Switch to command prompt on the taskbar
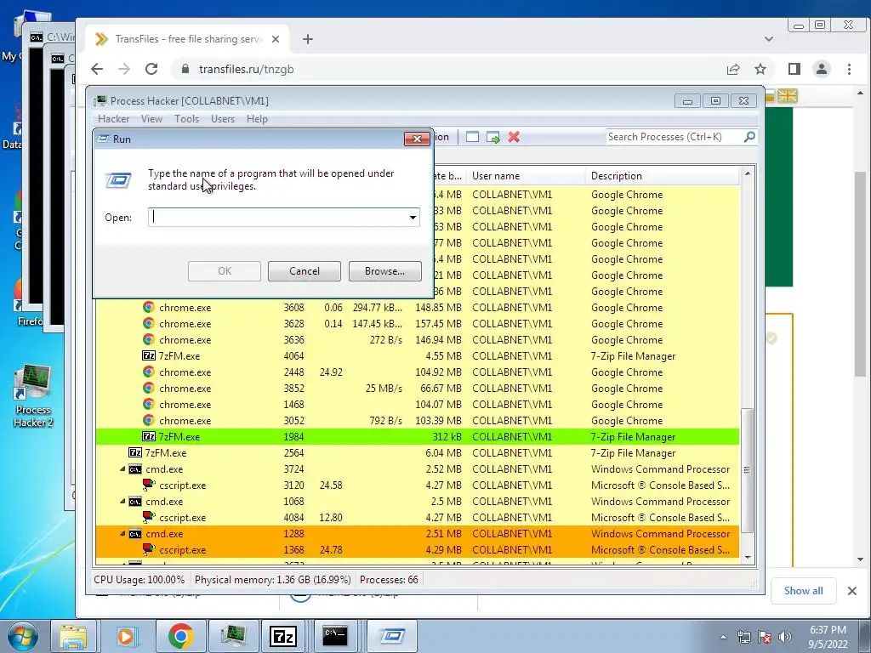Screen dimensions: 871x653 (335, 636)
